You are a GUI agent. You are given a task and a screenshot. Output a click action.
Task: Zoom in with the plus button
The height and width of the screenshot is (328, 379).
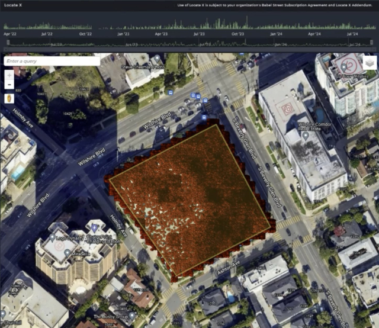pos(9,75)
